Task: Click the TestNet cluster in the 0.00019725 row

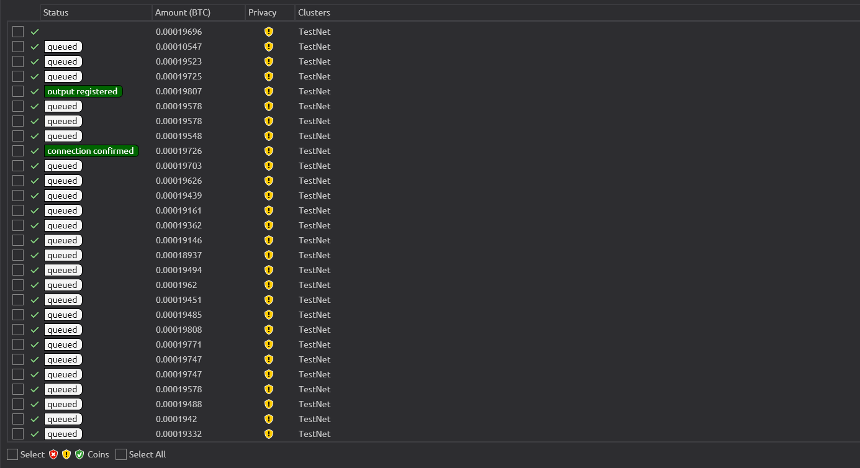Action: [314, 76]
